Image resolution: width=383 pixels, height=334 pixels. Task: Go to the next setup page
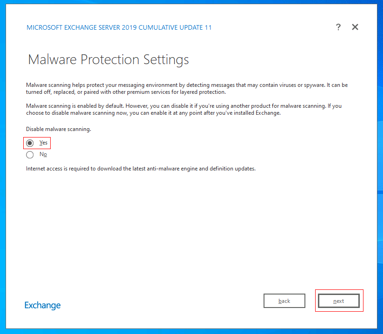tap(338, 301)
